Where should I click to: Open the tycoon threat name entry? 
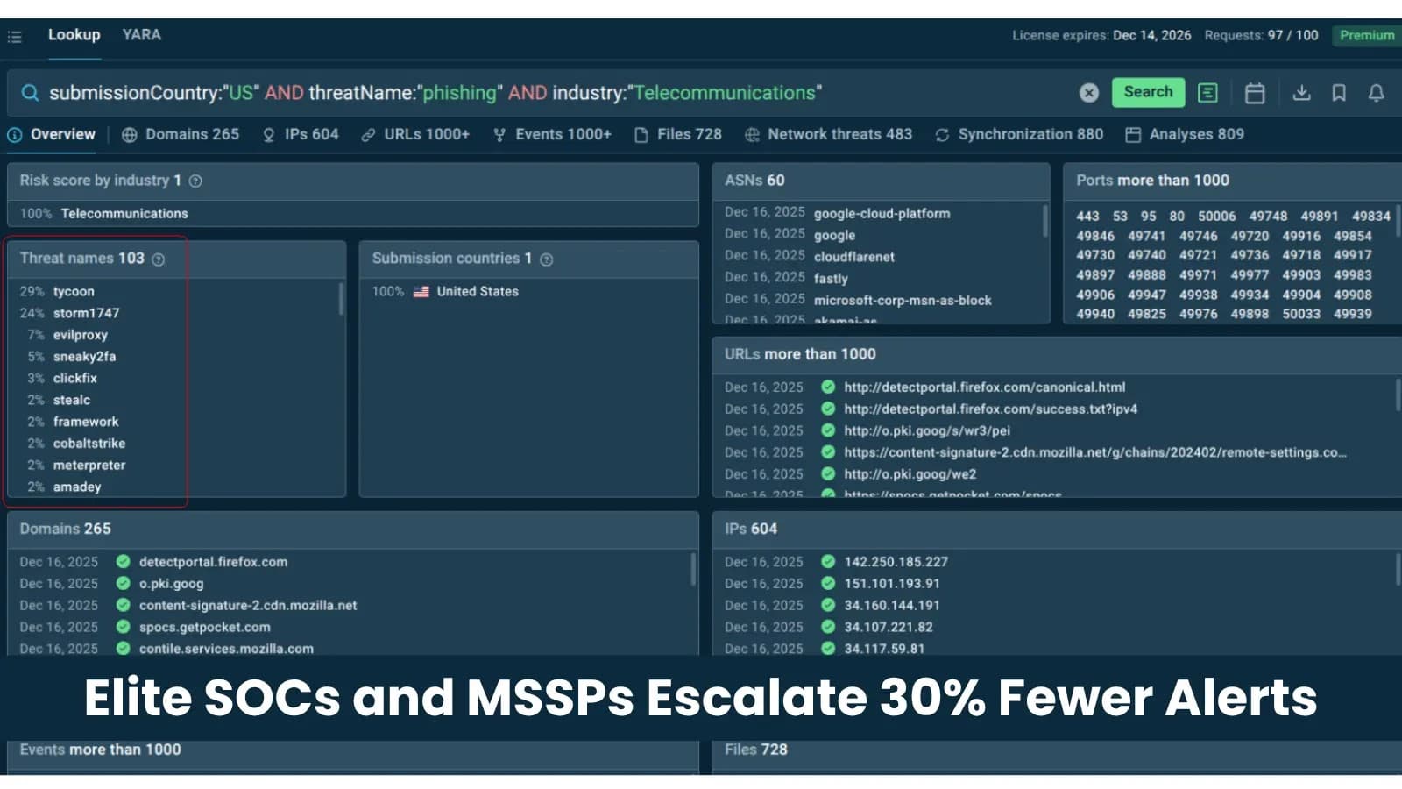(x=74, y=291)
